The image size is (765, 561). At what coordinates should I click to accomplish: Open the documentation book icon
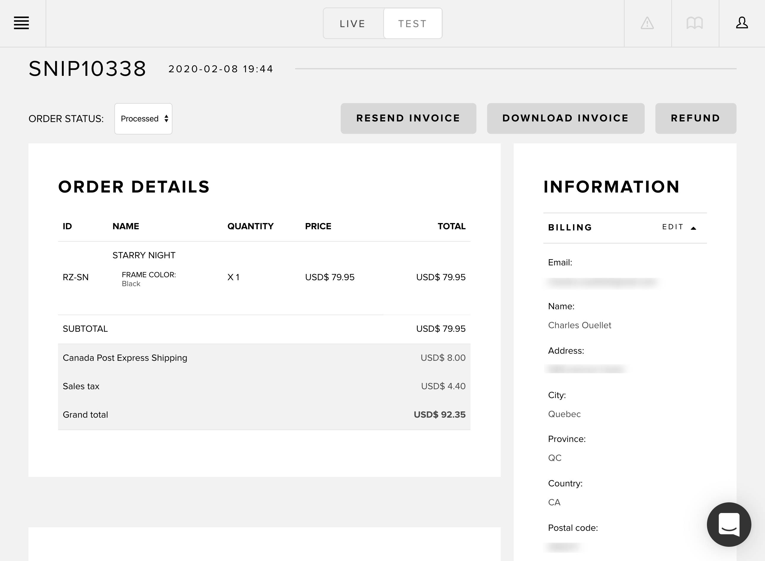coord(694,23)
